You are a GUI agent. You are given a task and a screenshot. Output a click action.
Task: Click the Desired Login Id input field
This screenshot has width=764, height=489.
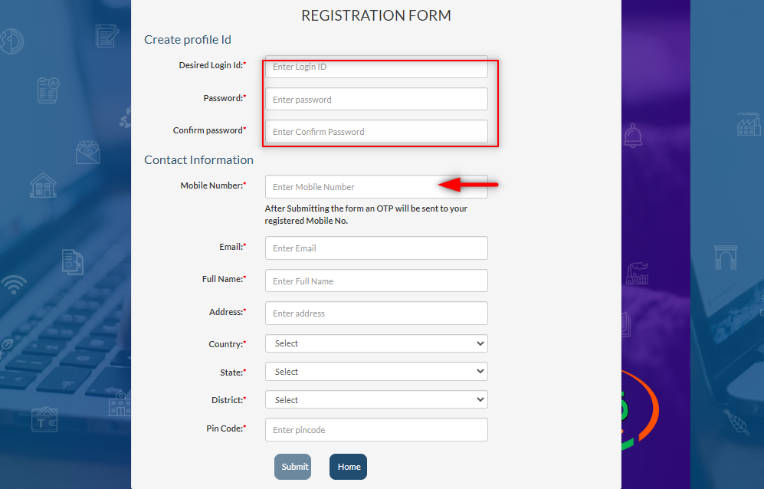point(376,67)
